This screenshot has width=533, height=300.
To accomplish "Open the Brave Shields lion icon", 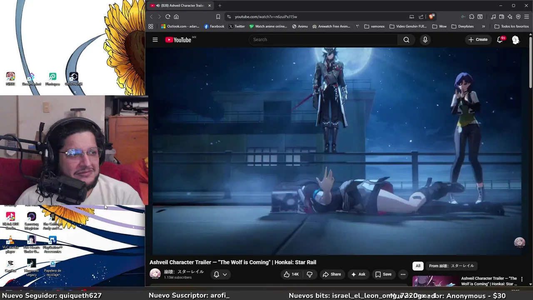I will (431, 17).
